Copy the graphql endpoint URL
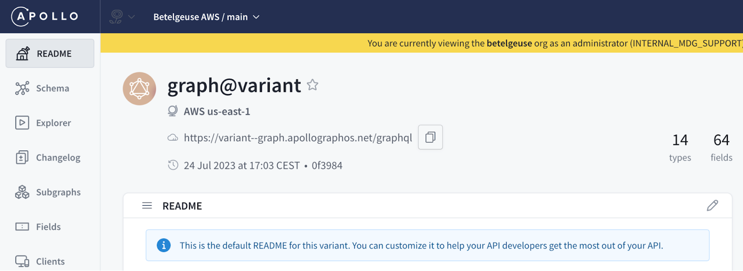743x271 pixels. coord(430,137)
